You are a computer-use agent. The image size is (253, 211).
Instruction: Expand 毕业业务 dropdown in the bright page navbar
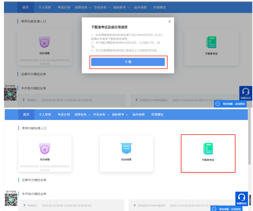(x=101, y=114)
